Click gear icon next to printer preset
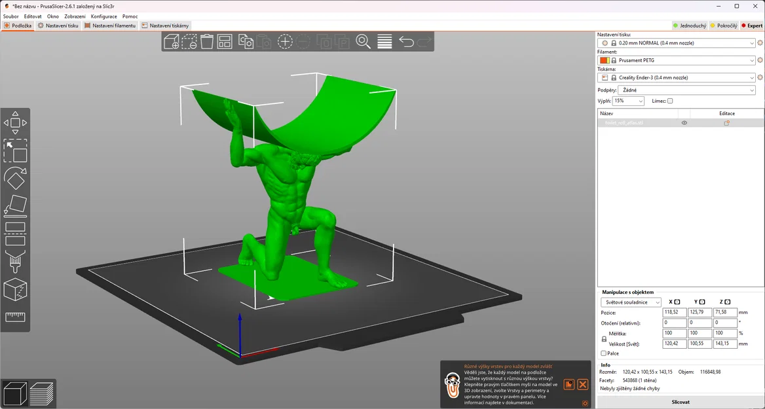 pyautogui.click(x=760, y=77)
